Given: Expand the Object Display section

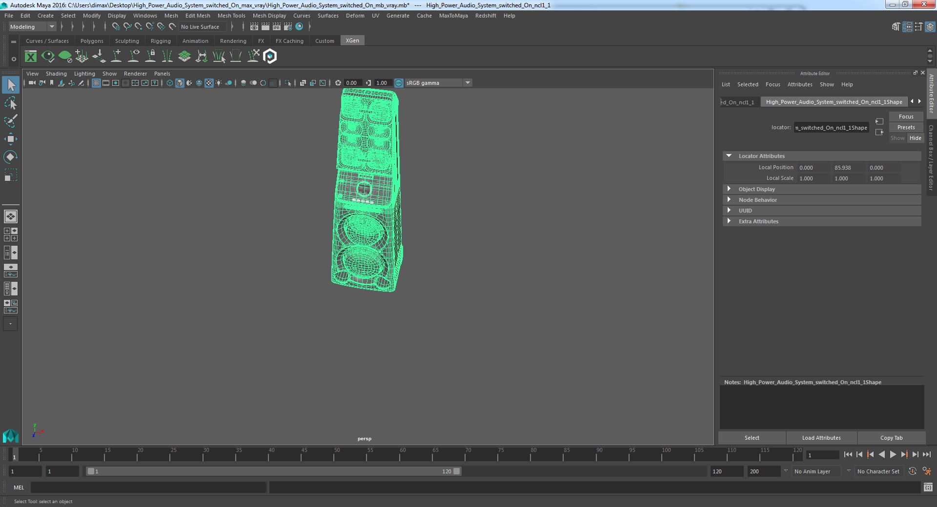Looking at the screenshot, I should tap(729, 189).
